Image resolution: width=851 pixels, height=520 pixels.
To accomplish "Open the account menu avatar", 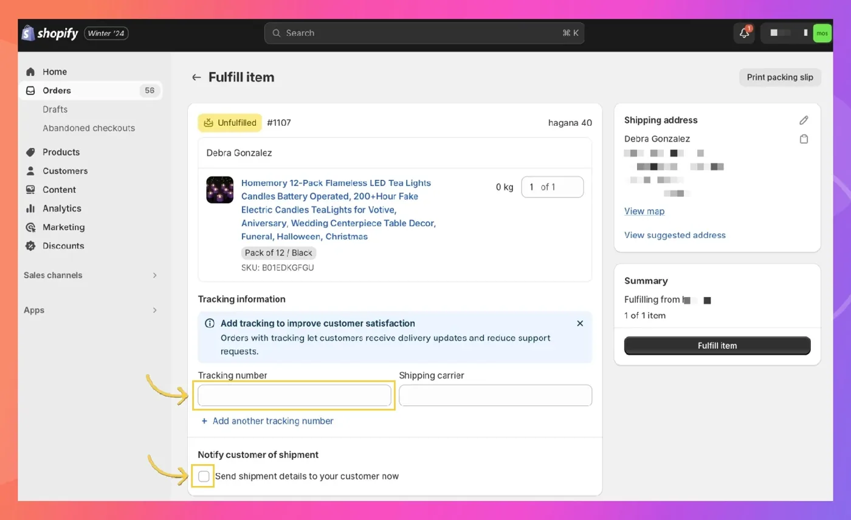I will [x=822, y=33].
